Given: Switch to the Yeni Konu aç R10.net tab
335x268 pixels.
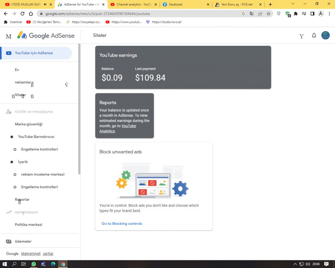Looking at the screenshot, I should point(238,4).
